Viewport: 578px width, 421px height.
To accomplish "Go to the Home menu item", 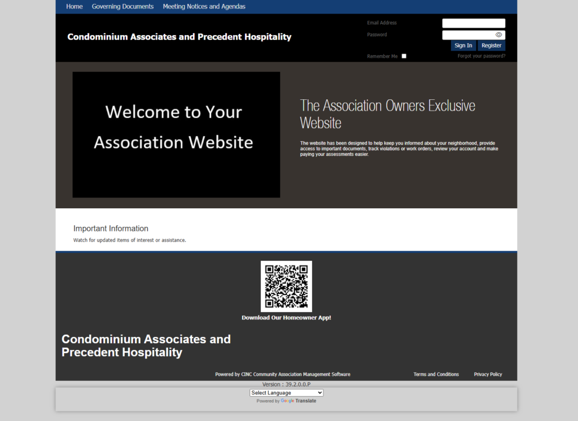I will pyautogui.click(x=75, y=7).
